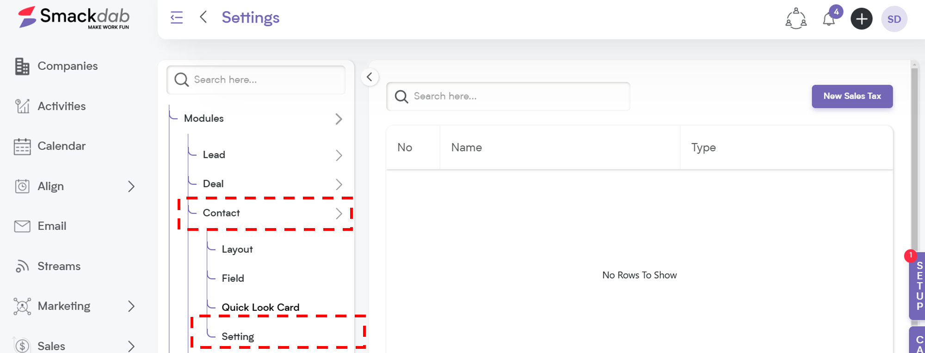Image resolution: width=925 pixels, height=353 pixels.
Task: Click the New Sales Tax button
Action: tap(852, 96)
